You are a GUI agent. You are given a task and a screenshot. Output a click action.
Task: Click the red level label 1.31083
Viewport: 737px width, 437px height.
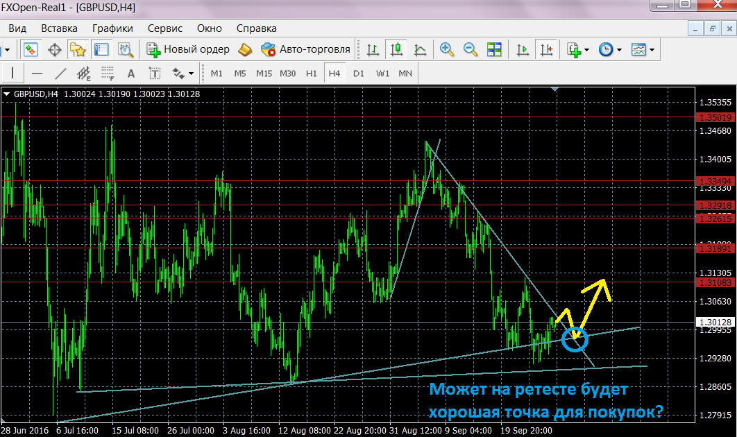point(715,282)
